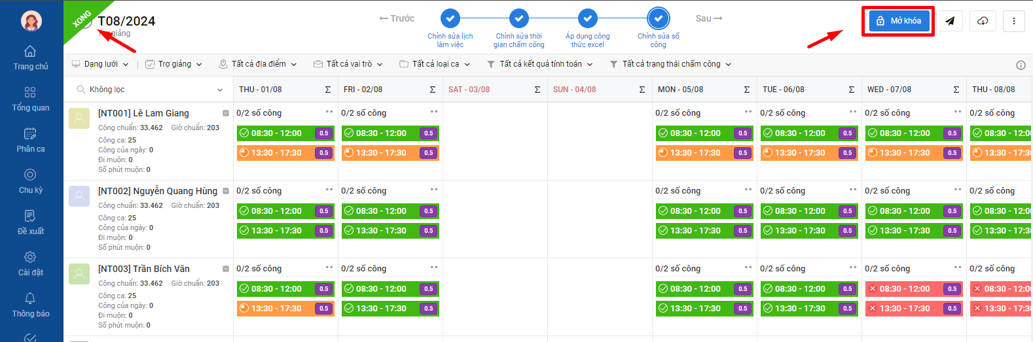Viewport: 1033px width, 342px height.
Task: Select step Áp dụng công thức excel
Action: 588,29
